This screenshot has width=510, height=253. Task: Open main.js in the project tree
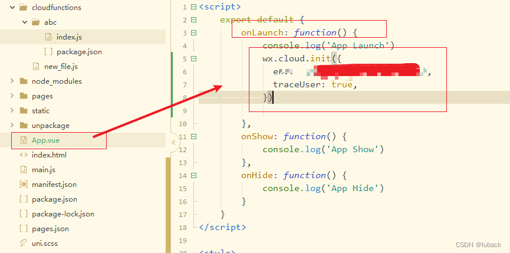tap(43, 170)
